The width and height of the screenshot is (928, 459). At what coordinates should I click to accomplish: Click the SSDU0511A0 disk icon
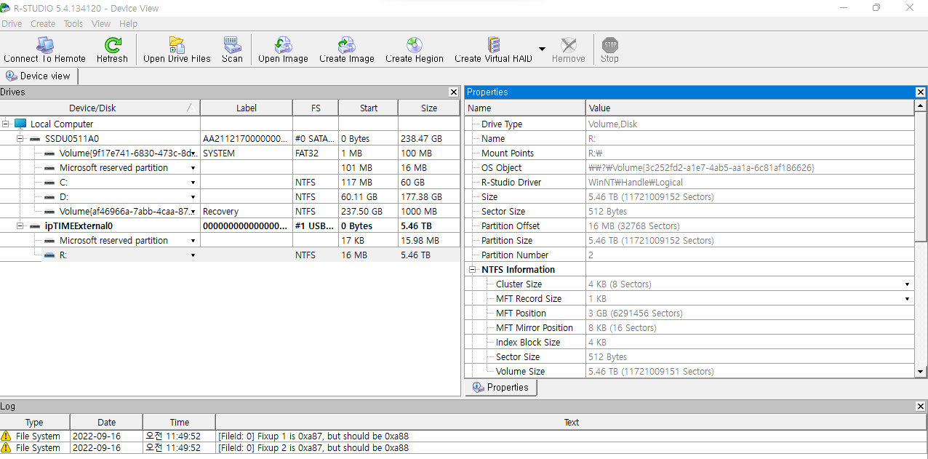tap(35, 139)
